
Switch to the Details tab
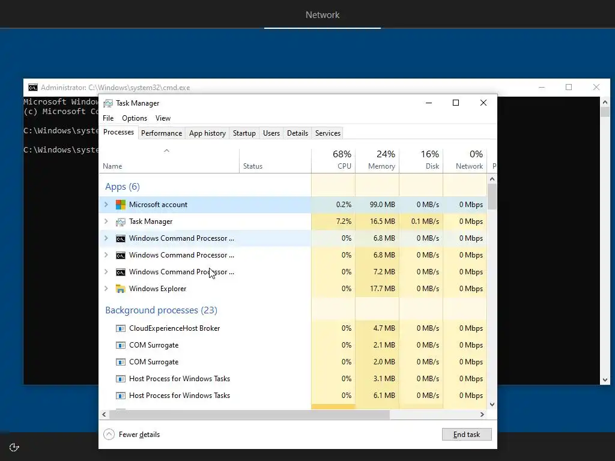tap(298, 133)
